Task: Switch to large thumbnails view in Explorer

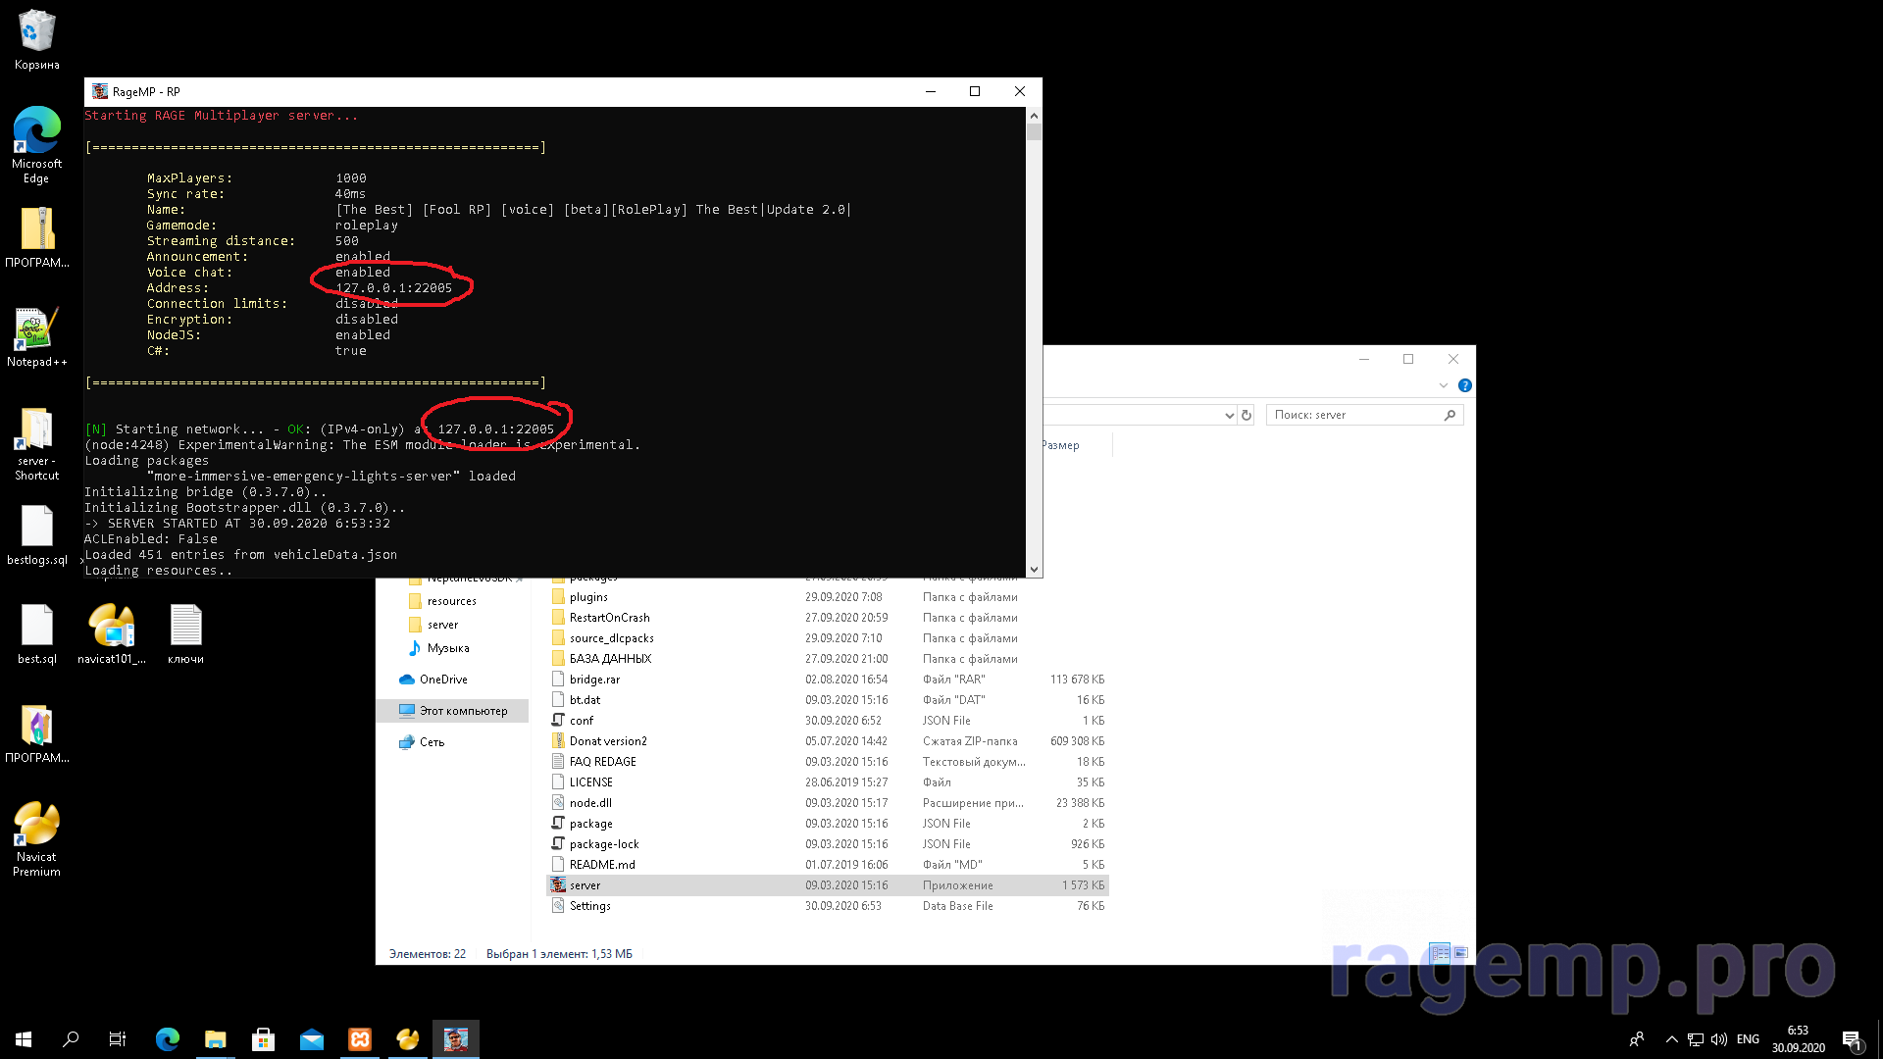Action: tap(1460, 953)
